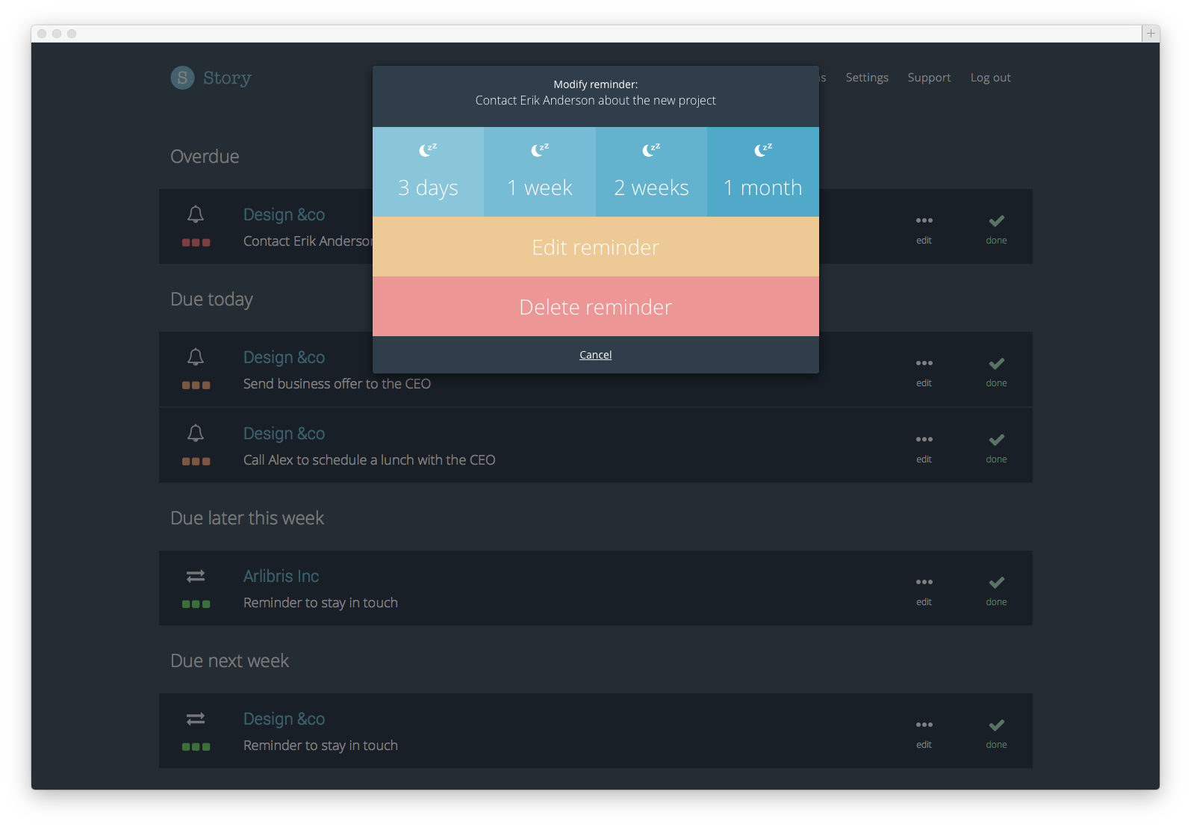The height and width of the screenshot is (827, 1191).
Task: Mark Send business offer reminder as done
Action: (996, 371)
